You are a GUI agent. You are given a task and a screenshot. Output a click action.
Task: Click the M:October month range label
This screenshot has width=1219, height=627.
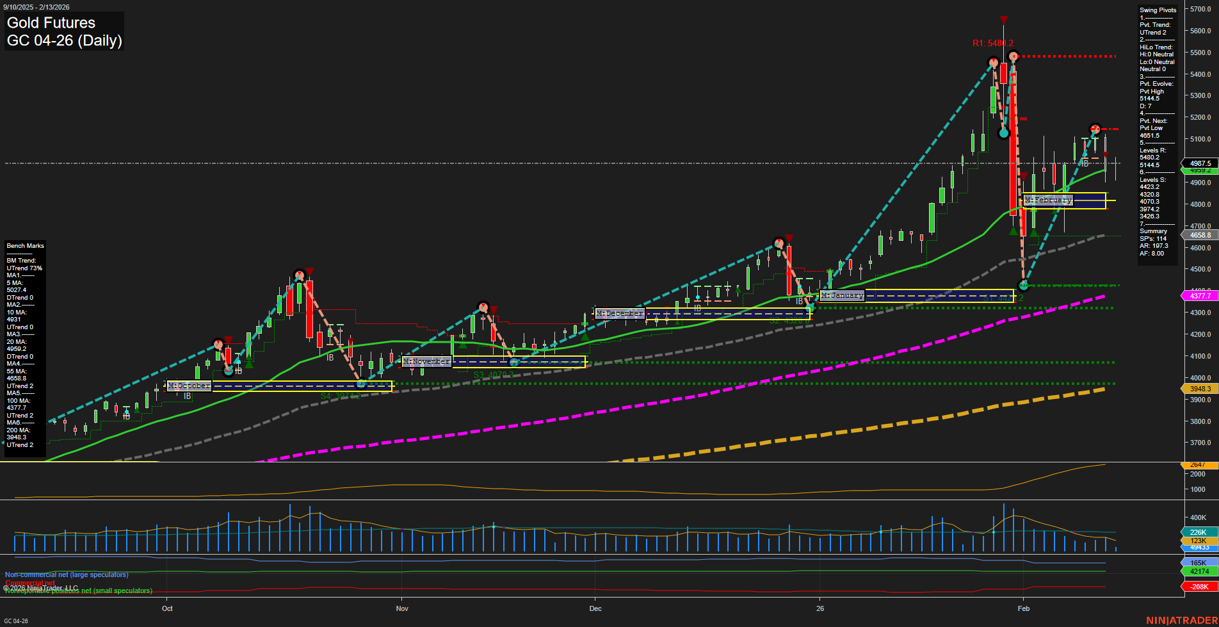click(189, 386)
